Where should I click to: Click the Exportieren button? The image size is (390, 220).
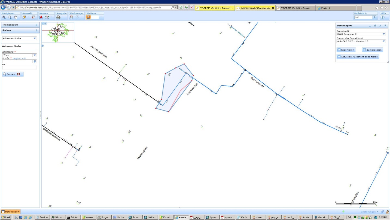[x=346, y=50]
